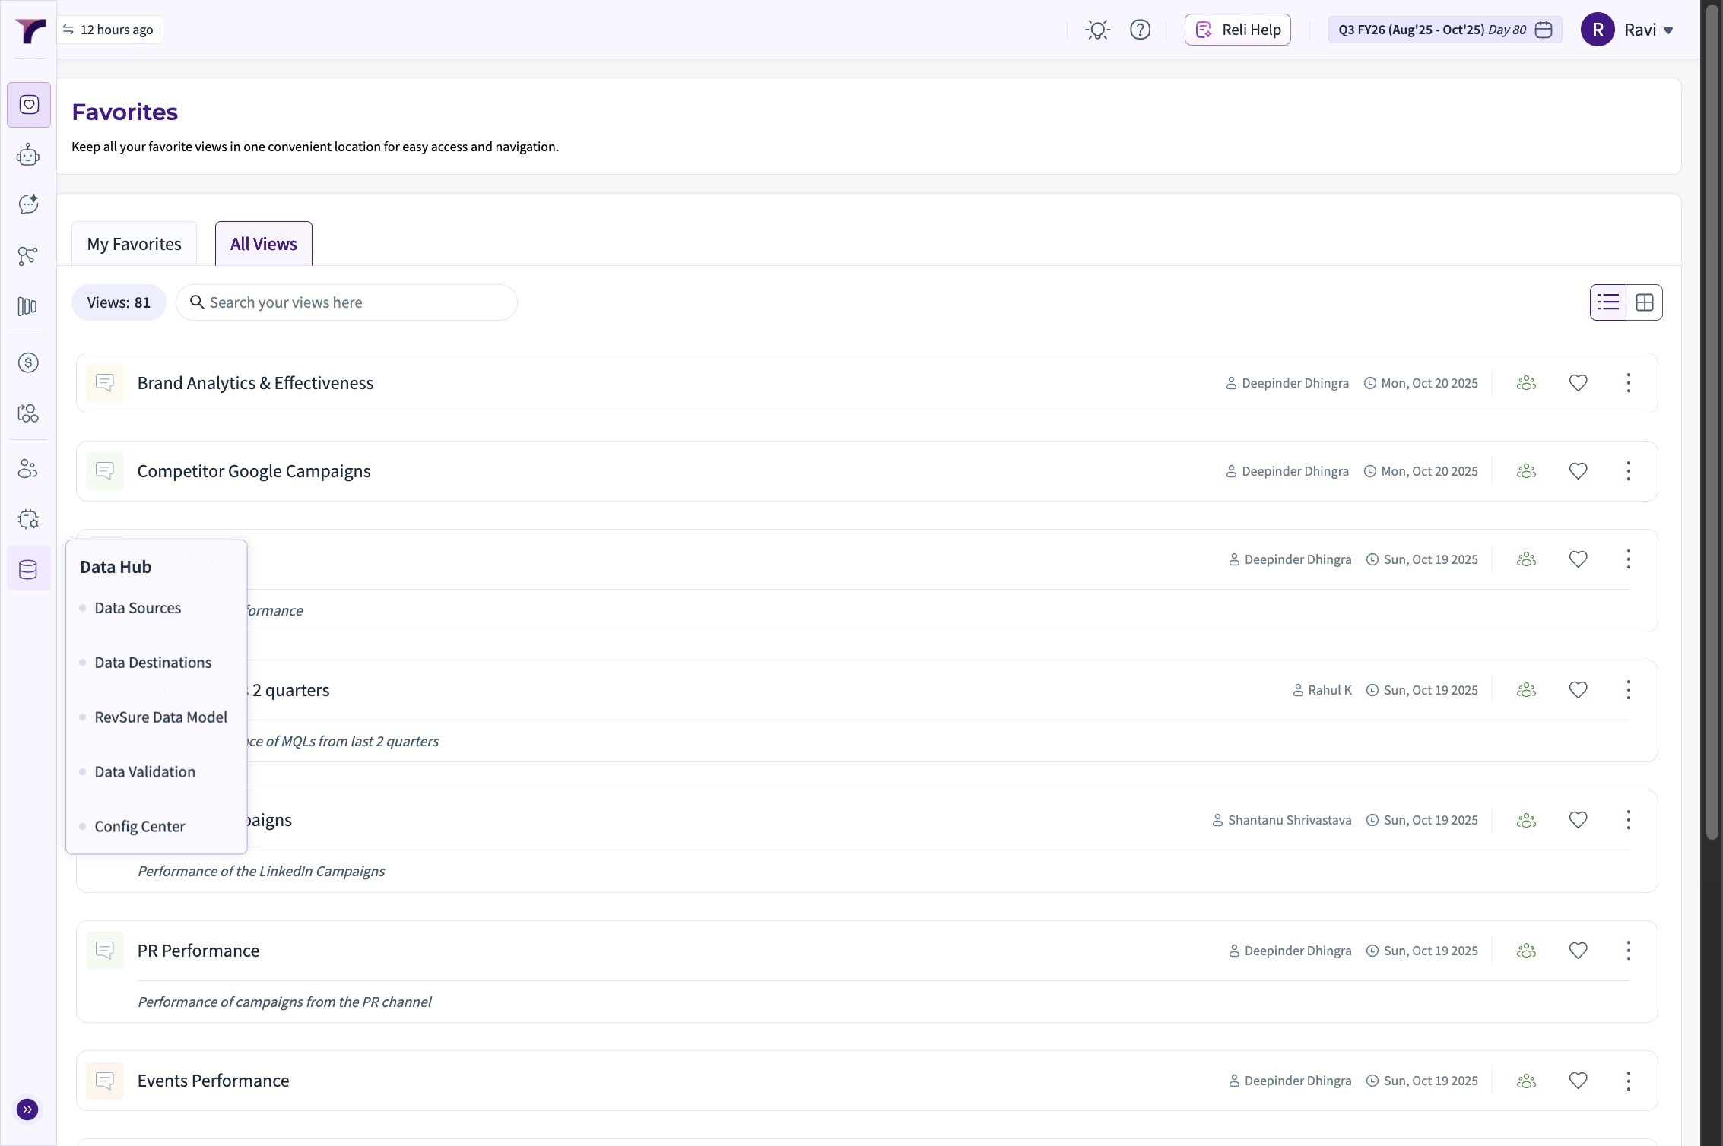Select Data Sources in Data Hub menu

(x=138, y=608)
